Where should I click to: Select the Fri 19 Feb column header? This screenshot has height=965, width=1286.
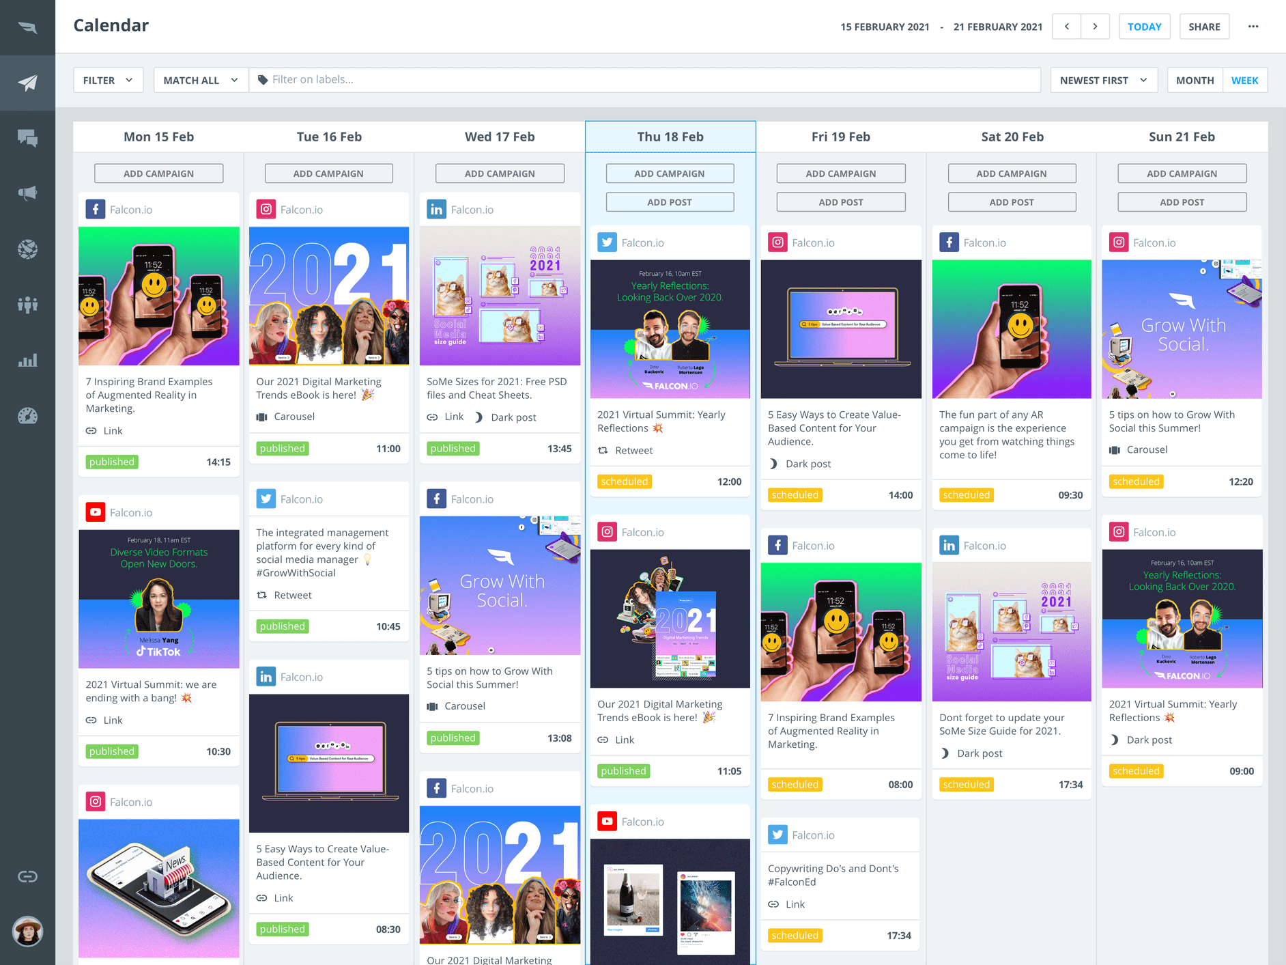[x=840, y=137]
